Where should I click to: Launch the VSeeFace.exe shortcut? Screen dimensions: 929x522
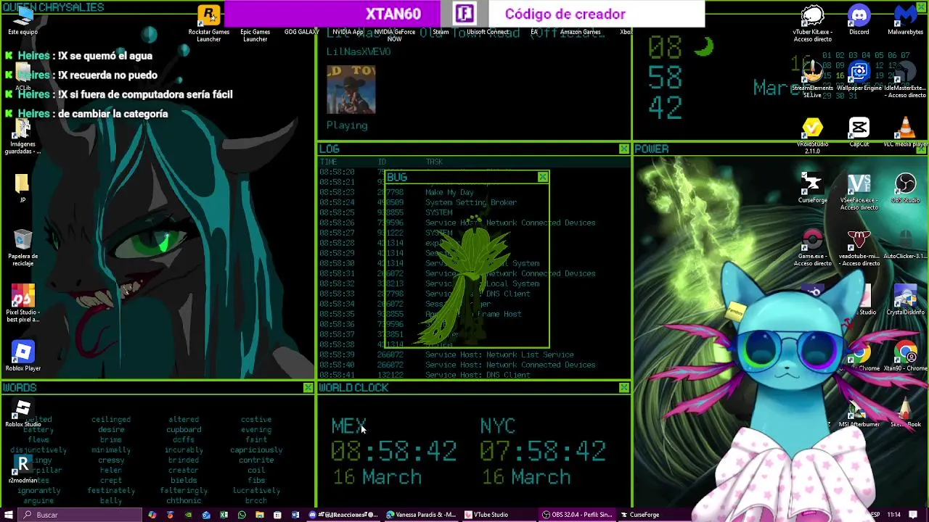(x=859, y=191)
